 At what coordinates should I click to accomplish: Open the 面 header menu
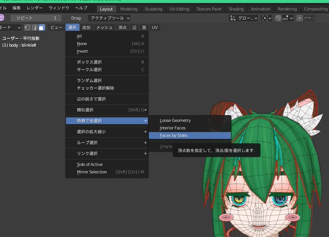[144, 28]
